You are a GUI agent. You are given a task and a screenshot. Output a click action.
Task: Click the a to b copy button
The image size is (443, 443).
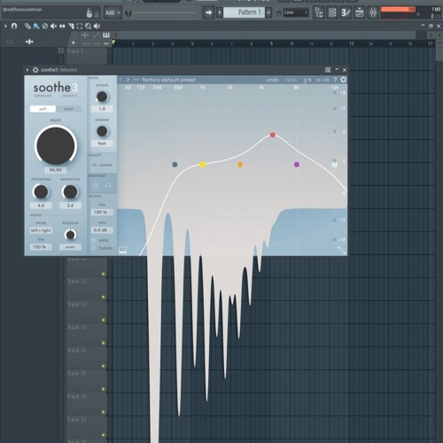click(x=323, y=80)
